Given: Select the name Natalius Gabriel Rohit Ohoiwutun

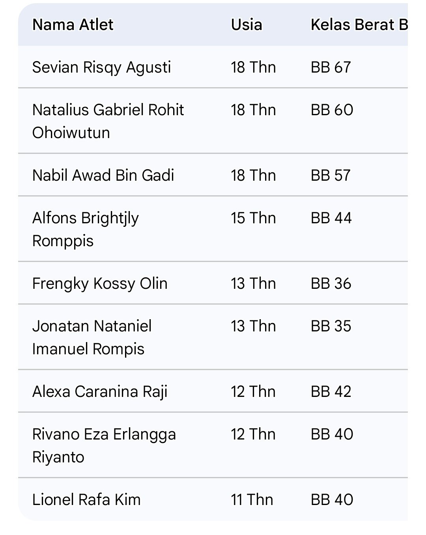Looking at the screenshot, I should [x=108, y=121].
